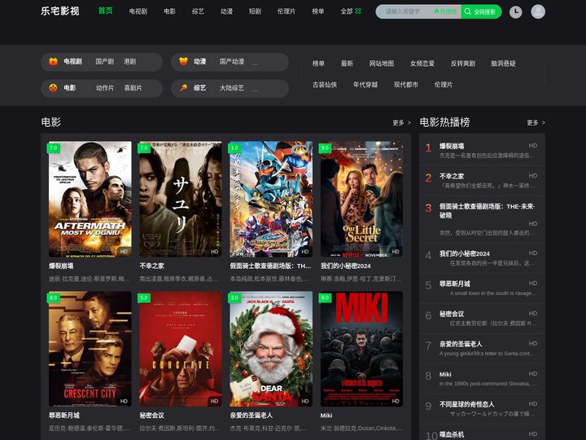
Task: Select the 综艺 top navigation tab
Action: 198,11
